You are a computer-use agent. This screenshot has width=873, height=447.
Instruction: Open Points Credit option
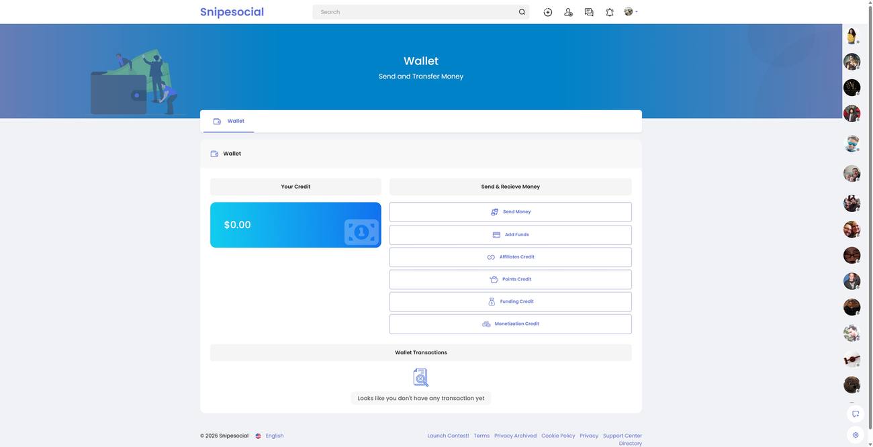point(510,279)
